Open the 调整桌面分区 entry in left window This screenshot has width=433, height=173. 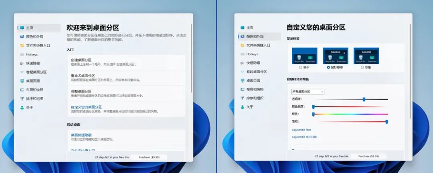(126, 93)
